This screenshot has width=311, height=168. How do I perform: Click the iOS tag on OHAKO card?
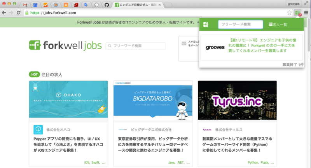tap(87, 163)
